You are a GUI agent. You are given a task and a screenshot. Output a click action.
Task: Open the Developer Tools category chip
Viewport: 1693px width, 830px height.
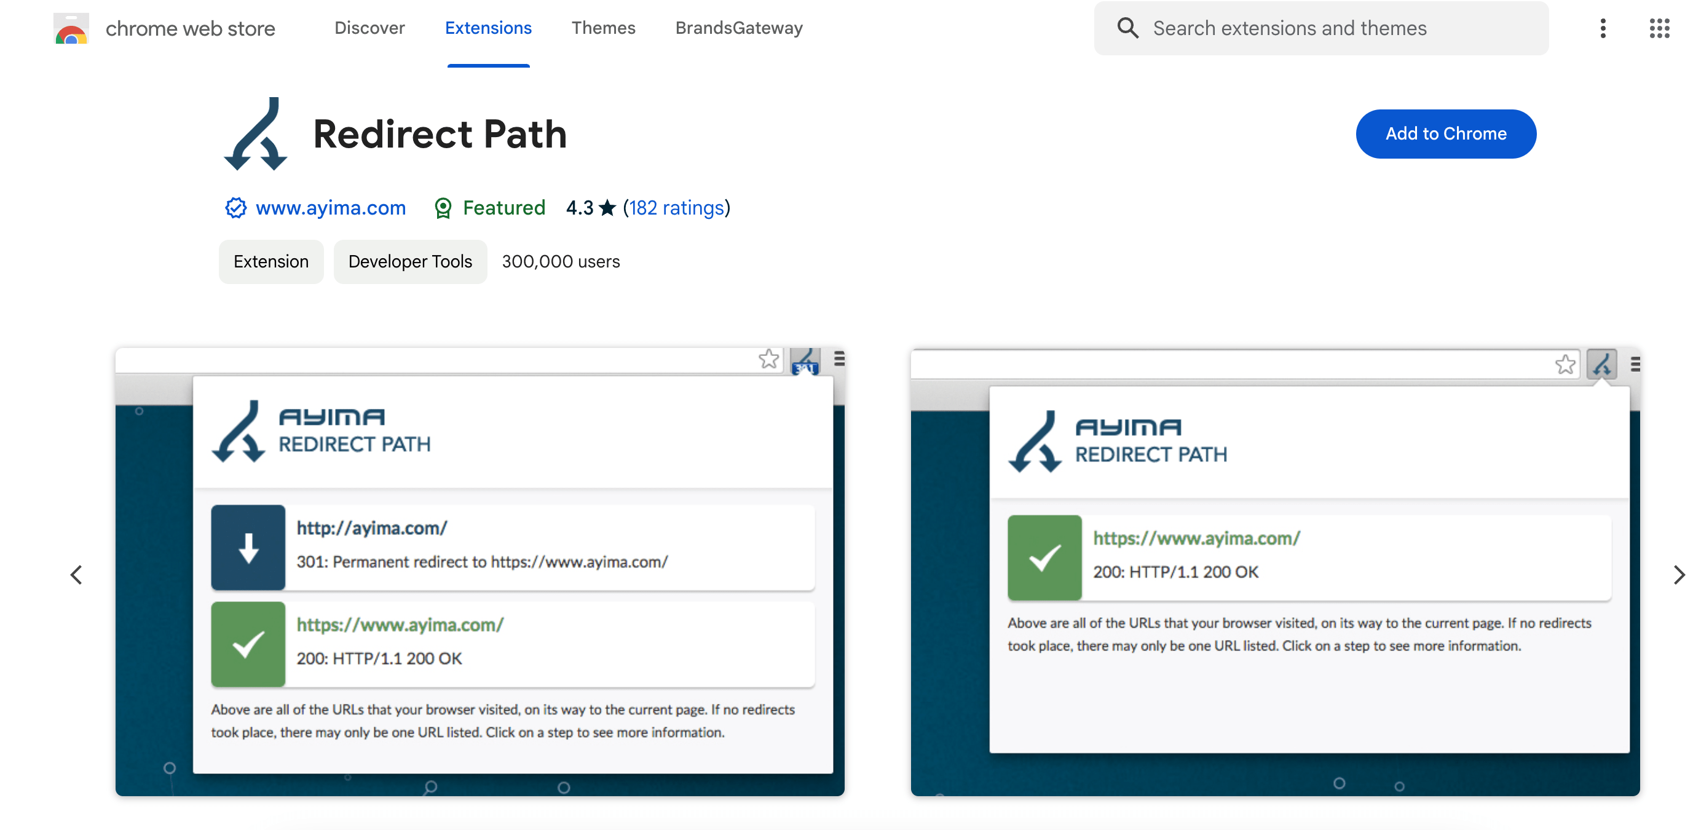(x=410, y=261)
